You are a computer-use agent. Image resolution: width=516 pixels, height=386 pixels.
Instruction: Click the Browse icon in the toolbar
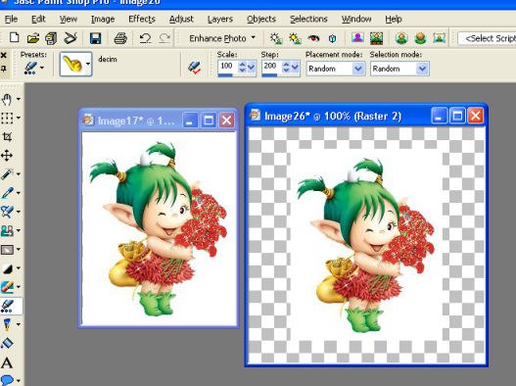51,38
